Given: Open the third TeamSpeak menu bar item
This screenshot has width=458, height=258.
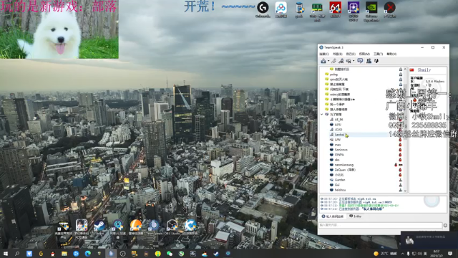Looking at the screenshot, I should 351,54.
